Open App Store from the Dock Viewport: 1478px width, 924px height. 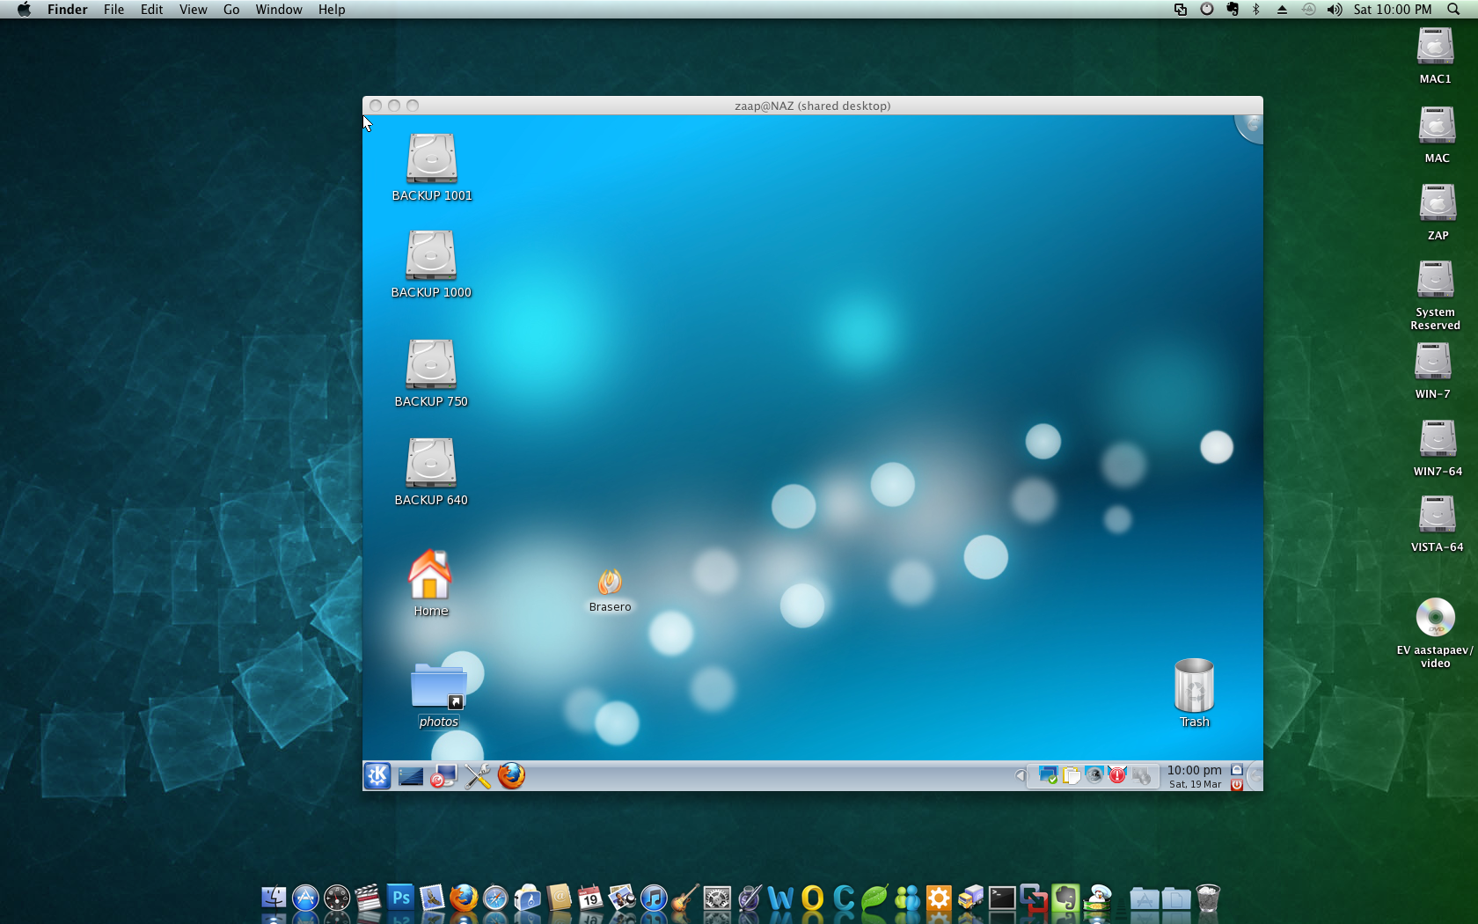pyautogui.click(x=305, y=898)
